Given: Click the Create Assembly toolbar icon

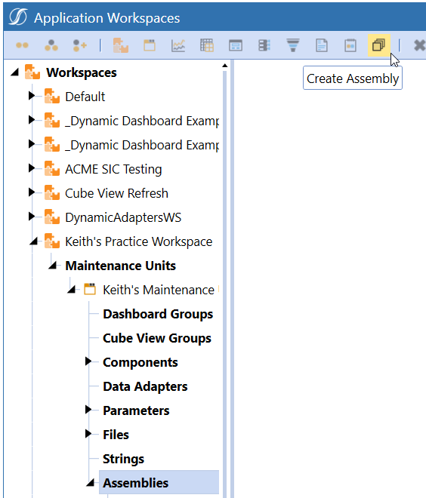Looking at the screenshot, I should pyautogui.click(x=378, y=45).
